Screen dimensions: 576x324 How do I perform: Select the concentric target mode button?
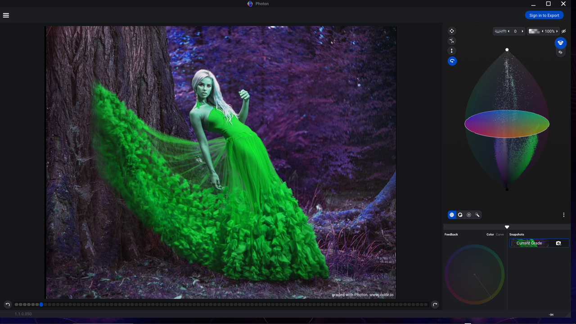[469, 215]
